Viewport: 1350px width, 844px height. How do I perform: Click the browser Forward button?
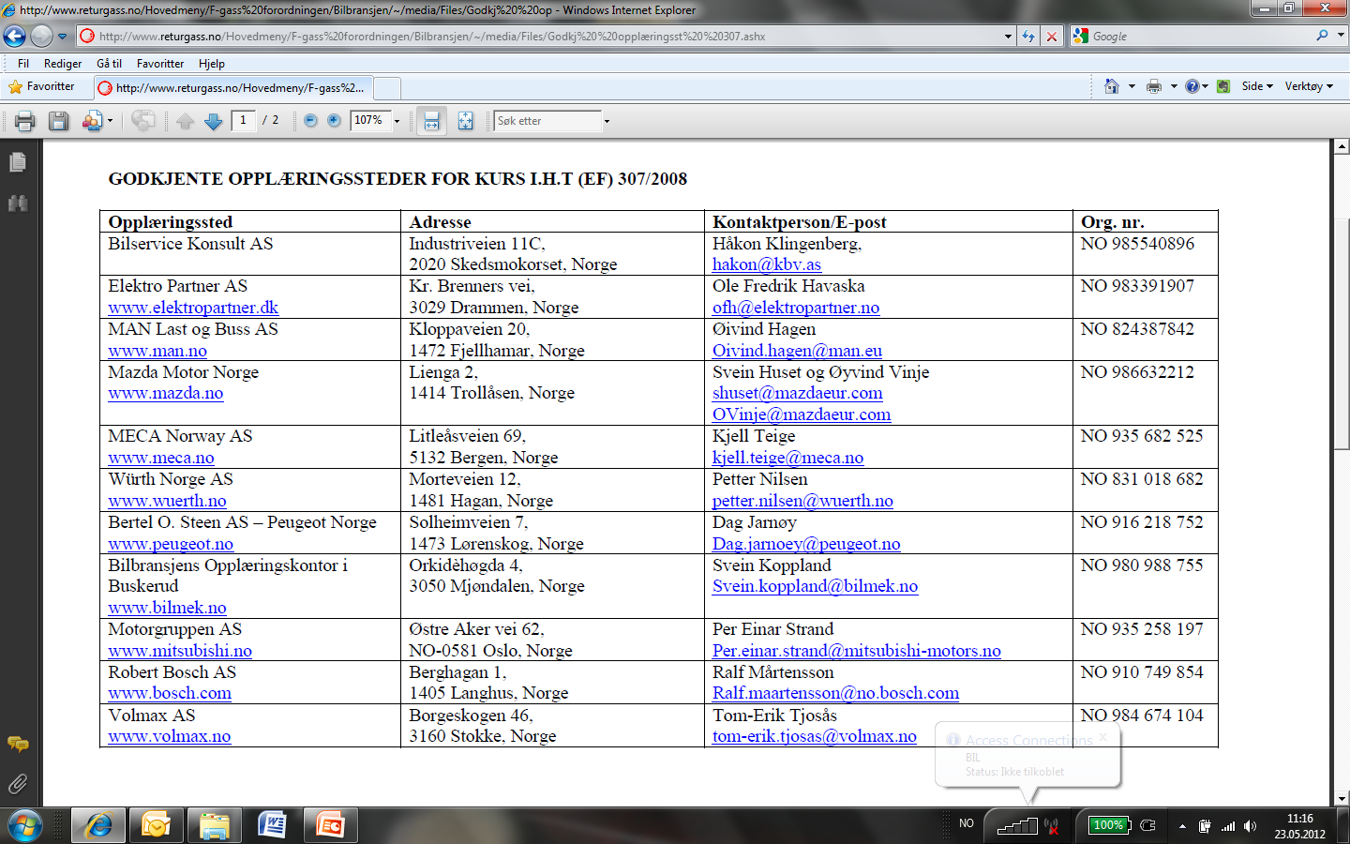click(41, 37)
